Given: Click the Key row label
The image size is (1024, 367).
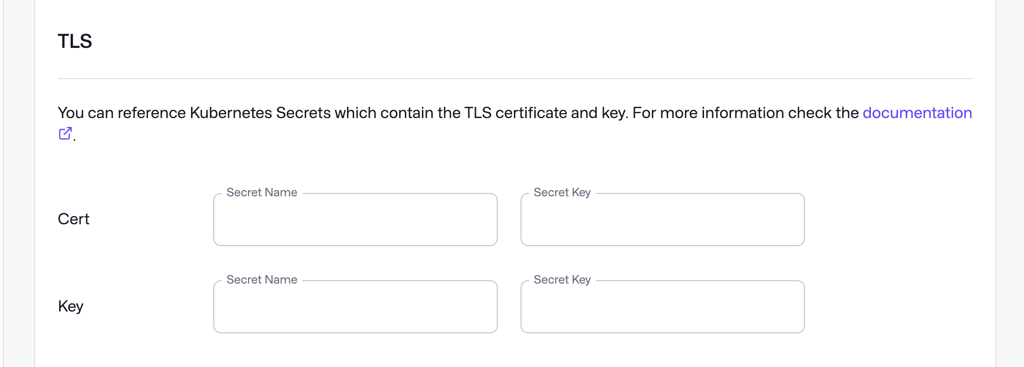Looking at the screenshot, I should (71, 306).
